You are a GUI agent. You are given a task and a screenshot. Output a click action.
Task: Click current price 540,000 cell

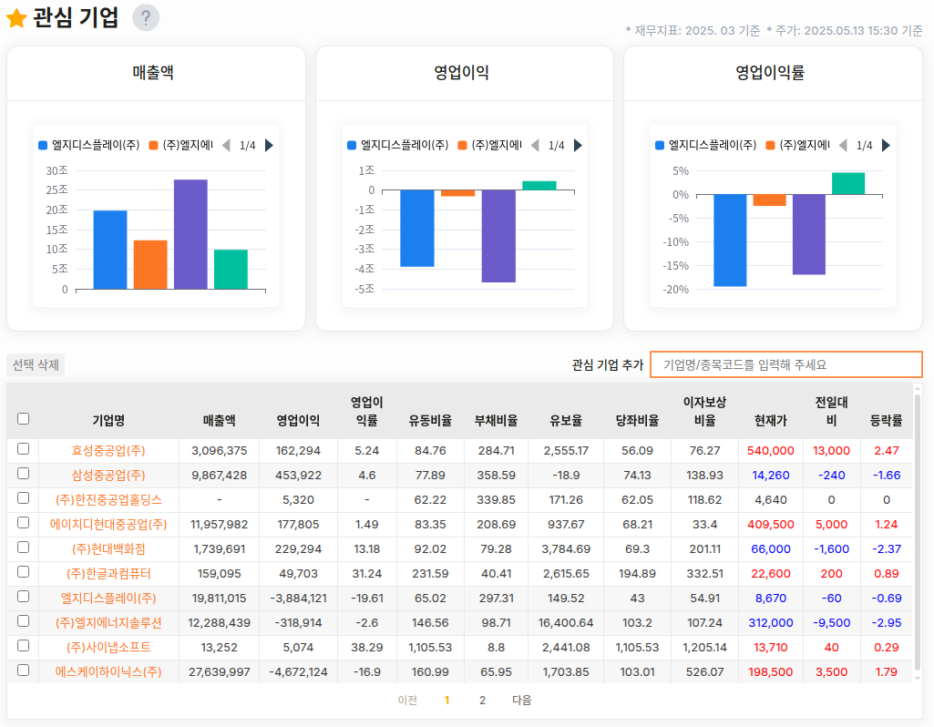pyautogui.click(x=771, y=451)
